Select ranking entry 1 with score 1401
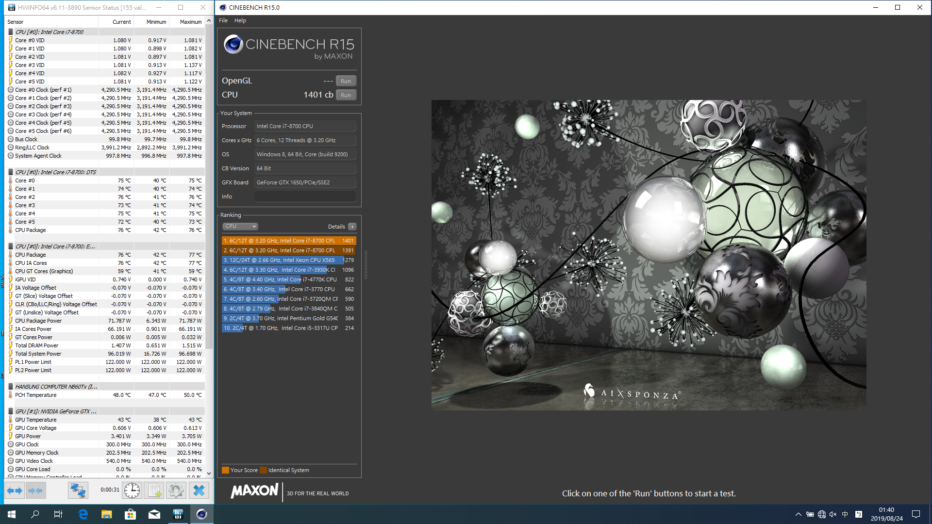 (x=289, y=241)
